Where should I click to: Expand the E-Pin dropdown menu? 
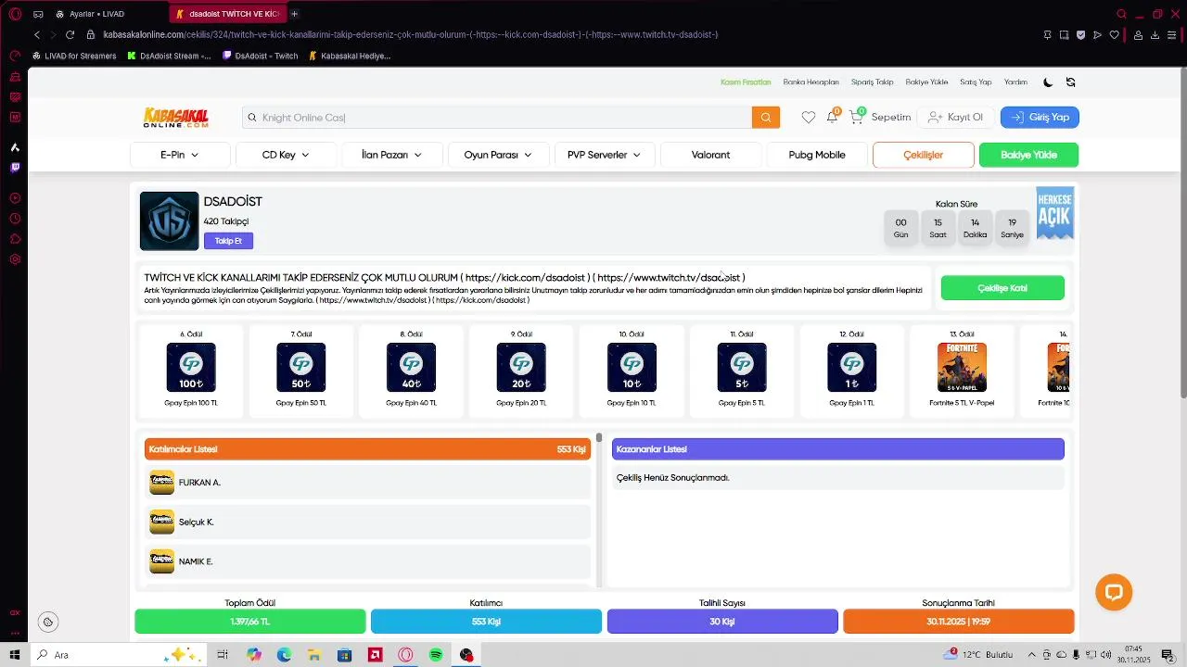(x=180, y=155)
